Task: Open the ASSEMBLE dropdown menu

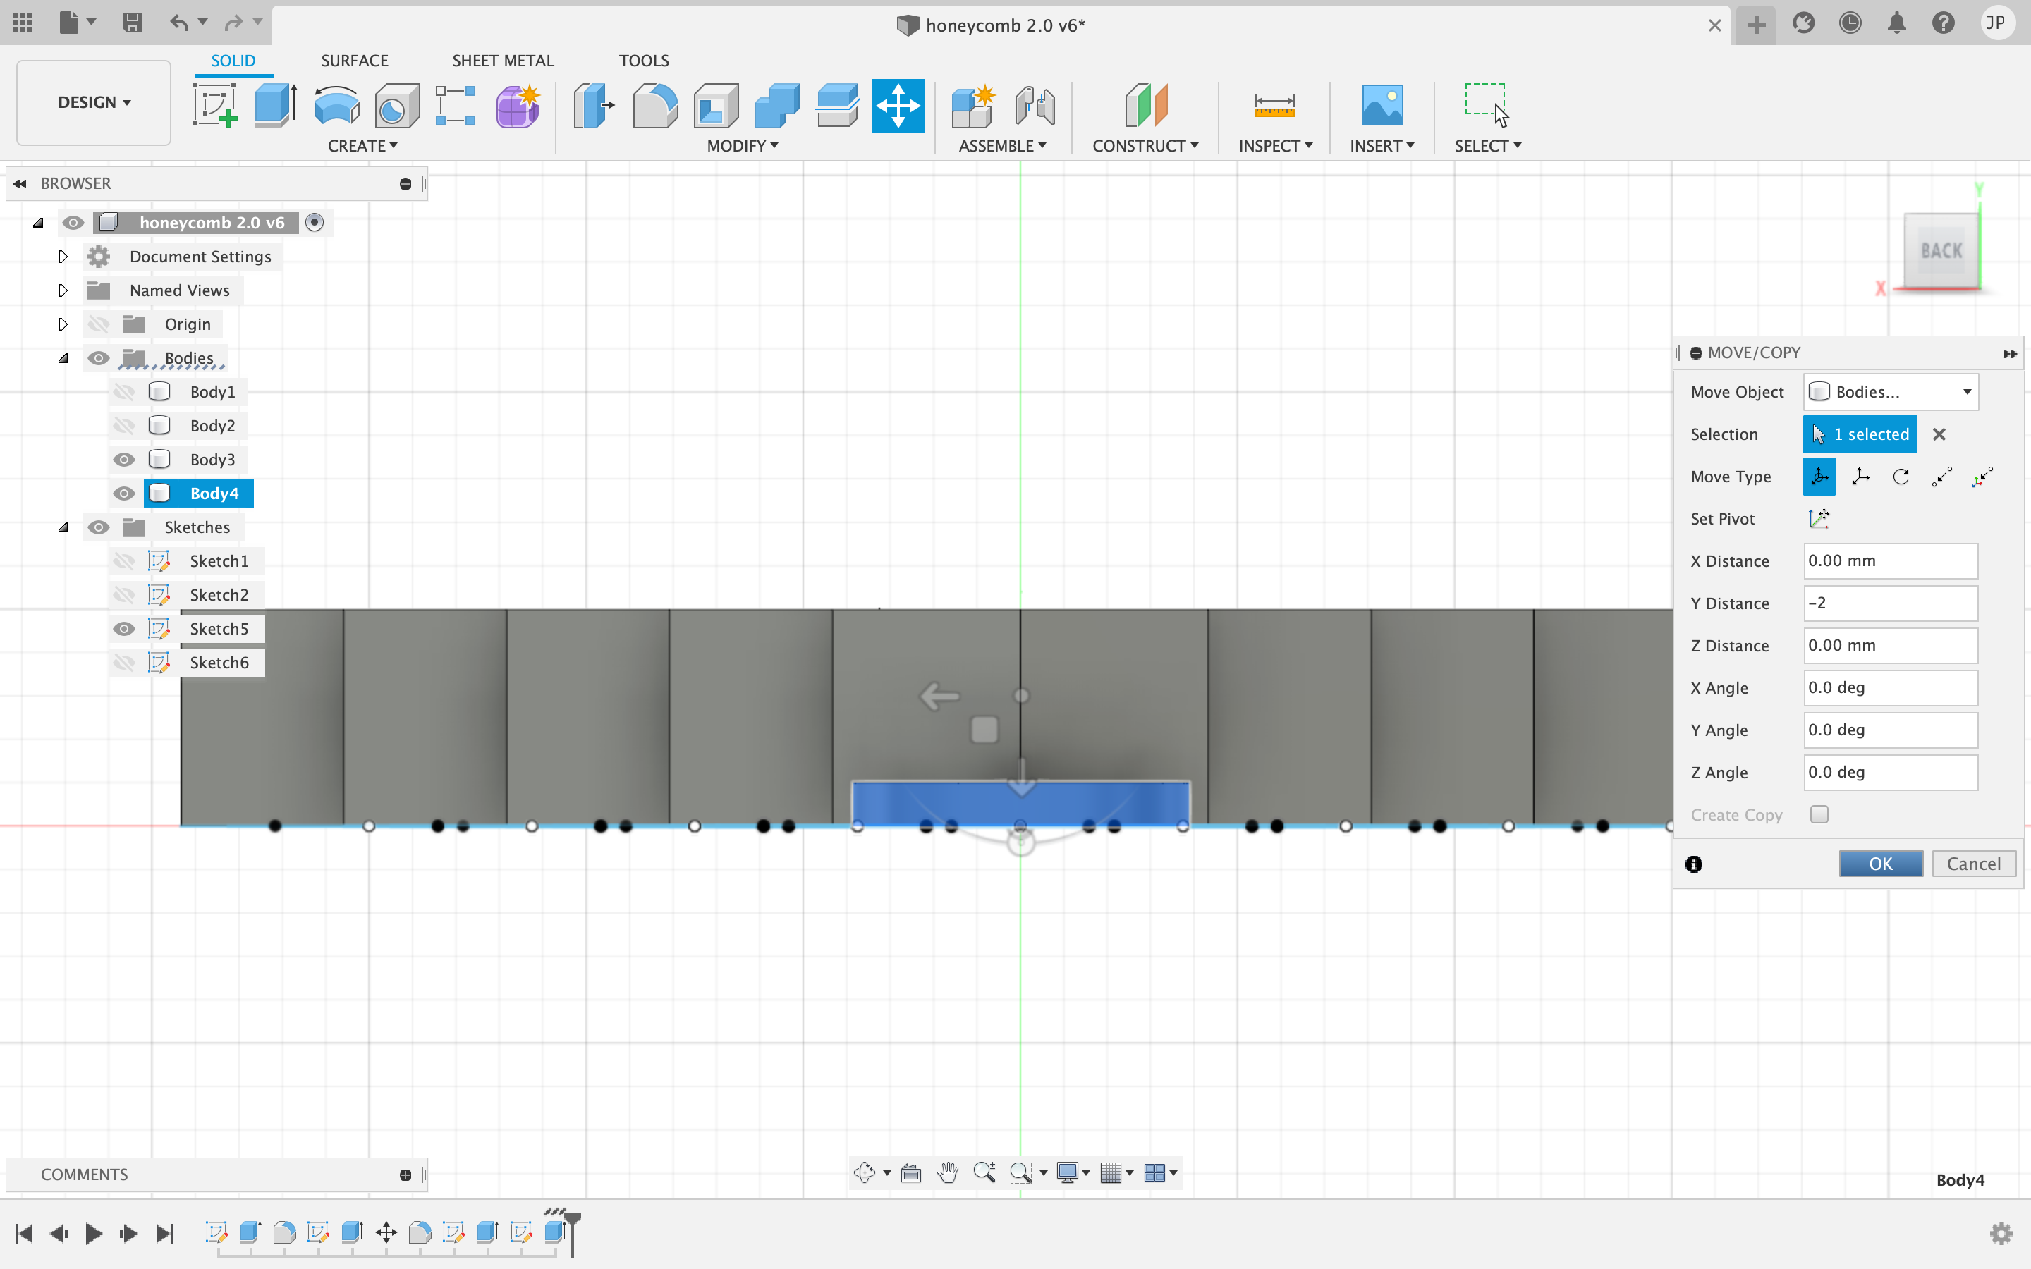Action: coord(1003,146)
